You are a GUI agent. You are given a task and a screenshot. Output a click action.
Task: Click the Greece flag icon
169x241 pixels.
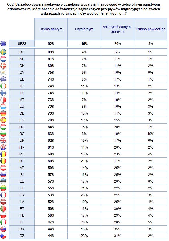(x=3, y=79)
